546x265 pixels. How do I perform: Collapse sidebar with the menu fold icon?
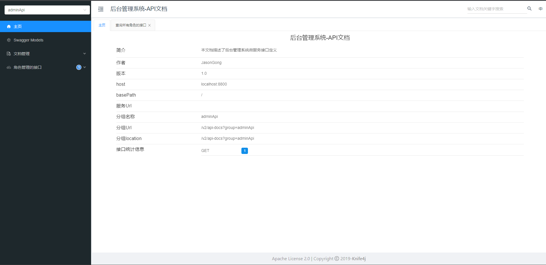pyautogui.click(x=101, y=9)
